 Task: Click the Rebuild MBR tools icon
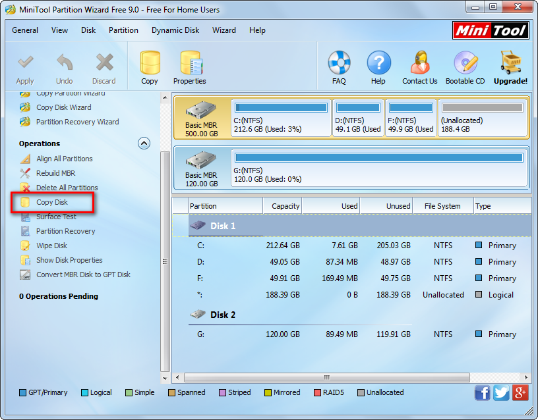click(25, 173)
